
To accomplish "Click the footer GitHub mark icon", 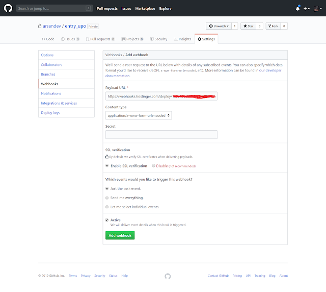I will 168,276.
